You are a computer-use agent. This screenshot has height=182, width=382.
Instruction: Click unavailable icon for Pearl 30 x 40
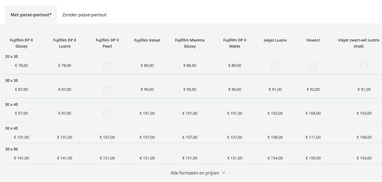(x=107, y=114)
